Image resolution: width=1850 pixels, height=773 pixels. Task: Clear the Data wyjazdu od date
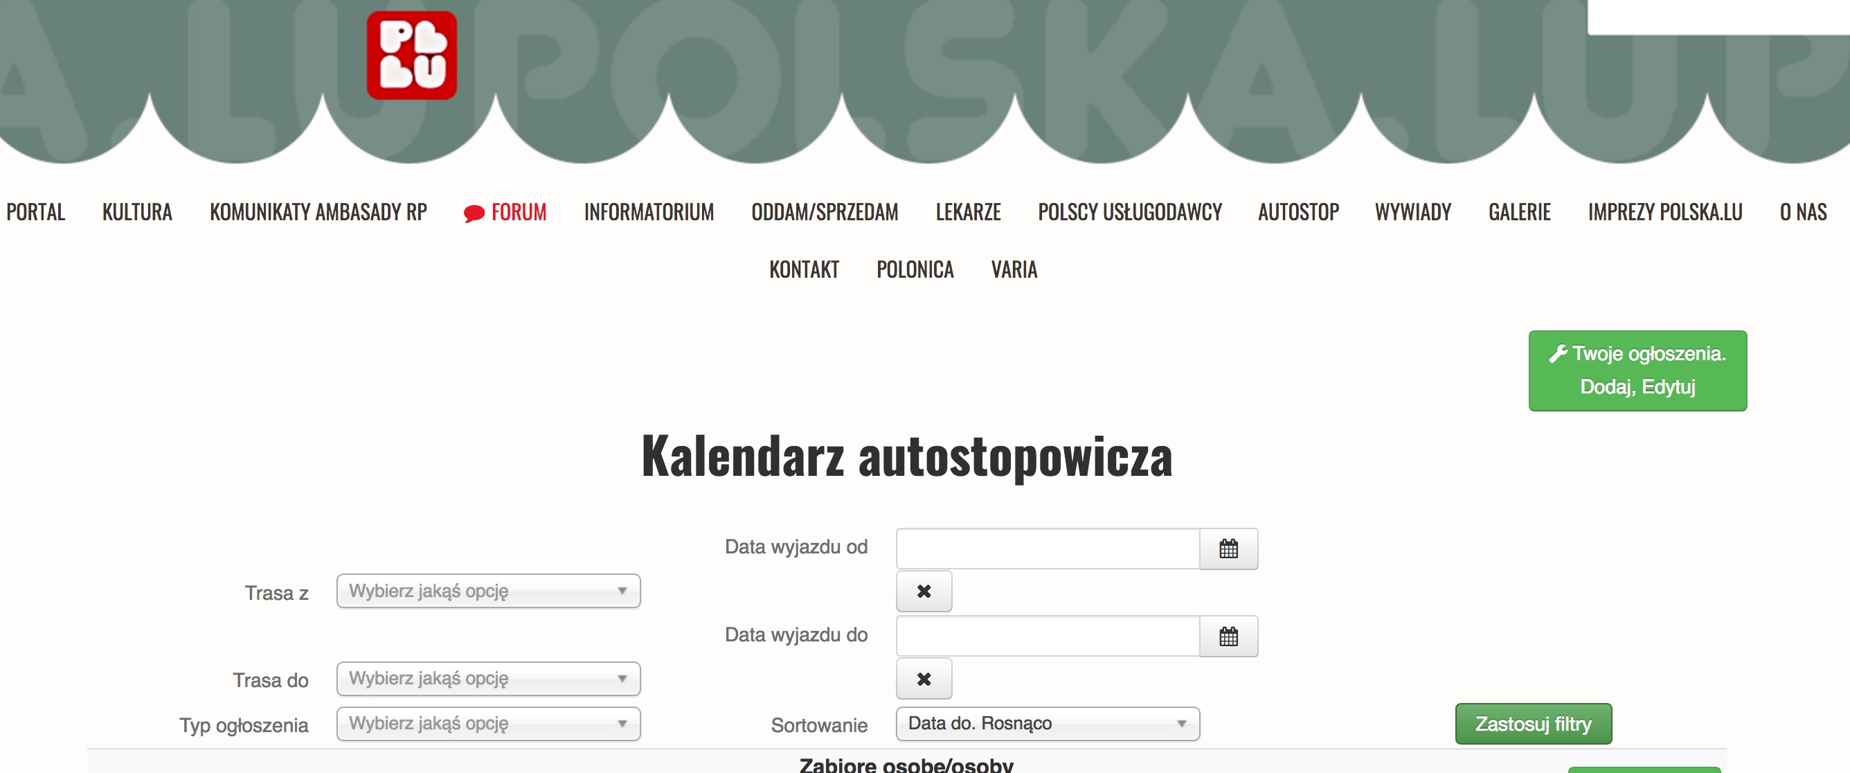pos(924,592)
